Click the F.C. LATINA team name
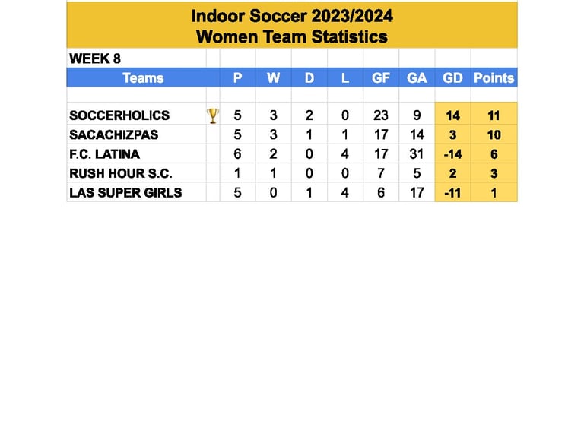The width and height of the screenshot is (584, 446). 105,154
